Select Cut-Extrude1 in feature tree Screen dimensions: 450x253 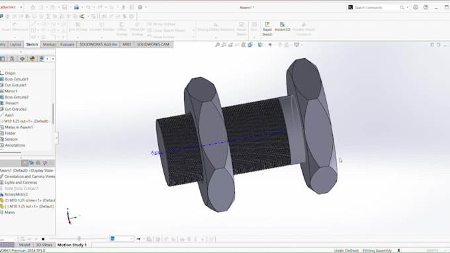(16, 85)
